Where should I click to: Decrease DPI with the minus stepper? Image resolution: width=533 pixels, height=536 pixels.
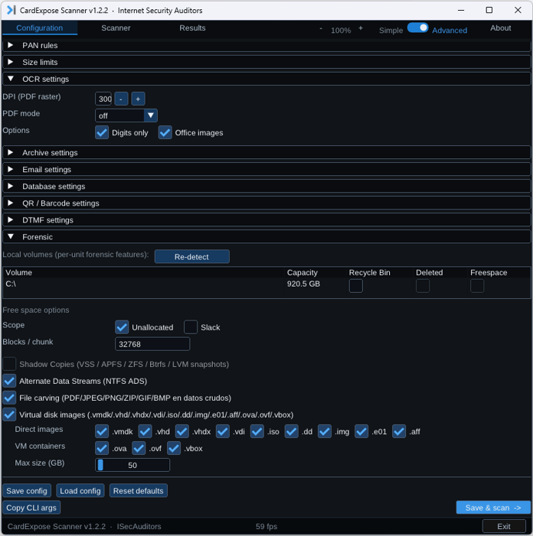[x=121, y=99]
